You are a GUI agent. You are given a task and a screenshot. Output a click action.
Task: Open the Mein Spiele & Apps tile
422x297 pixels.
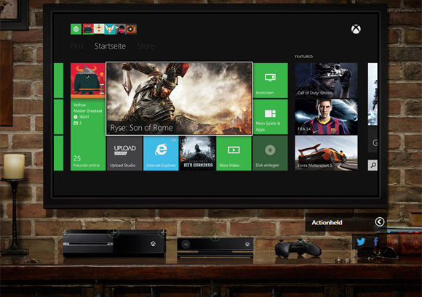[x=270, y=117]
